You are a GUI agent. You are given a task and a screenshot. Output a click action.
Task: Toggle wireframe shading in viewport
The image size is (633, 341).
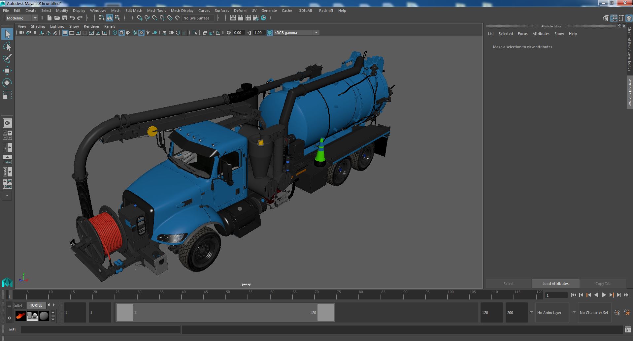click(x=115, y=33)
